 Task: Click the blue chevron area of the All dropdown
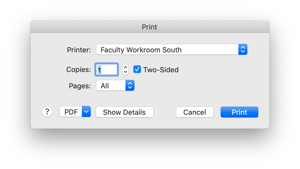coord(130,85)
